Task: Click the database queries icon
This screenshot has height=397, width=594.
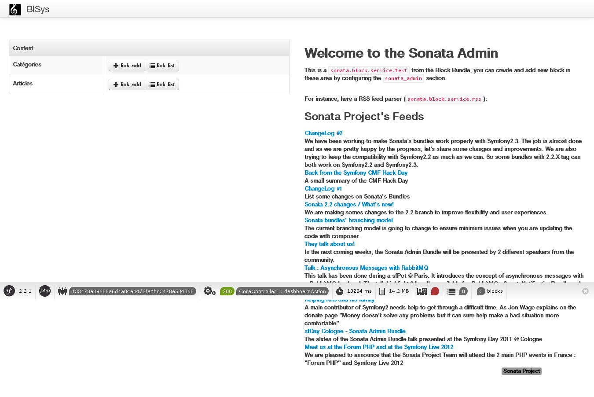Action: coord(451,291)
